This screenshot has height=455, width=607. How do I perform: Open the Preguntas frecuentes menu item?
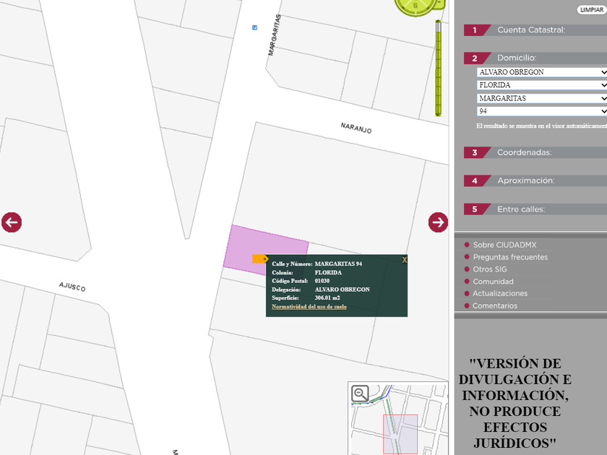click(510, 257)
